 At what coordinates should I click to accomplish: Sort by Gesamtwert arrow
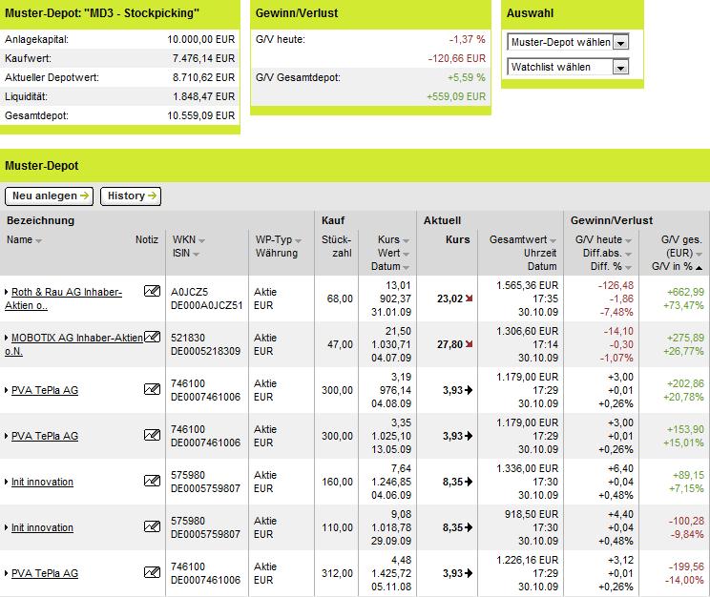click(553, 240)
